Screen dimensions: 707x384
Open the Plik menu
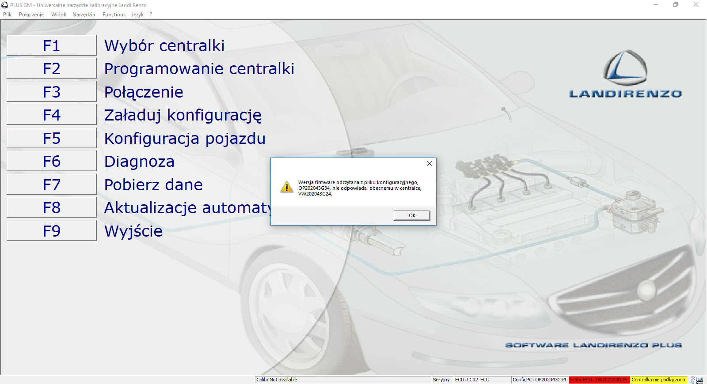click(x=8, y=15)
